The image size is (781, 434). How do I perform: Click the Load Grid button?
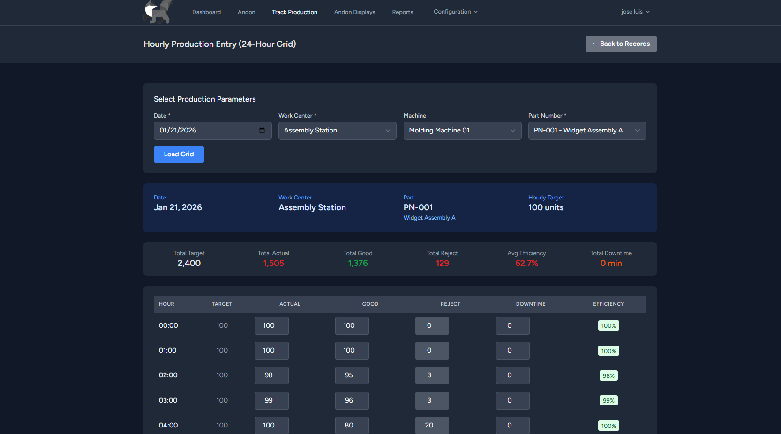tap(179, 154)
